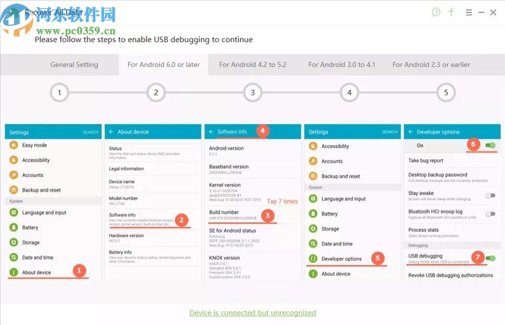Click Backup and reset icon in first Settings screenshot
The height and width of the screenshot is (325, 505).
(x=14, y=190)
